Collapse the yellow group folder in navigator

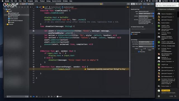click(x=6, y=11)
